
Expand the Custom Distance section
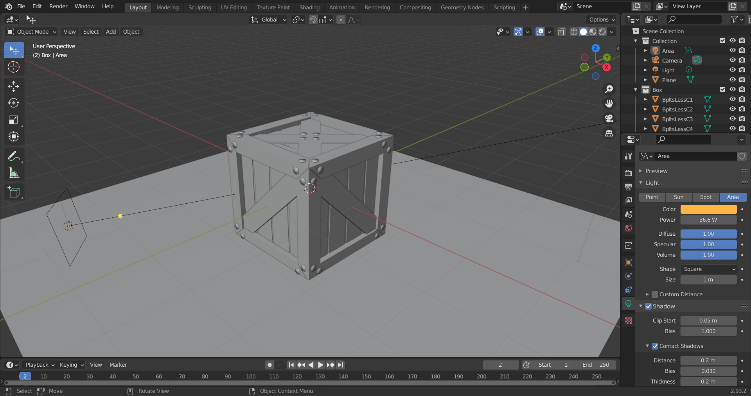pos(647,294)
